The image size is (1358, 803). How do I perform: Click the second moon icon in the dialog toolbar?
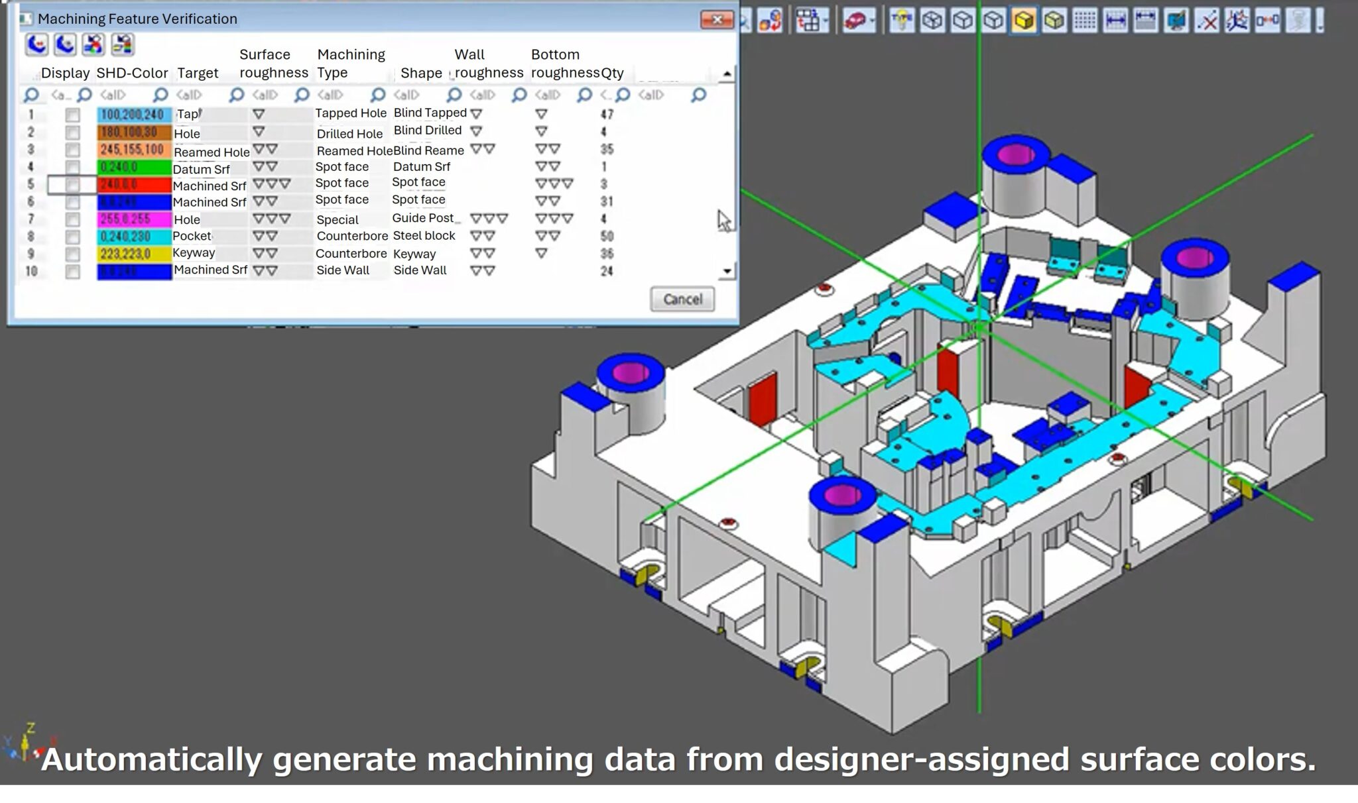65,44
